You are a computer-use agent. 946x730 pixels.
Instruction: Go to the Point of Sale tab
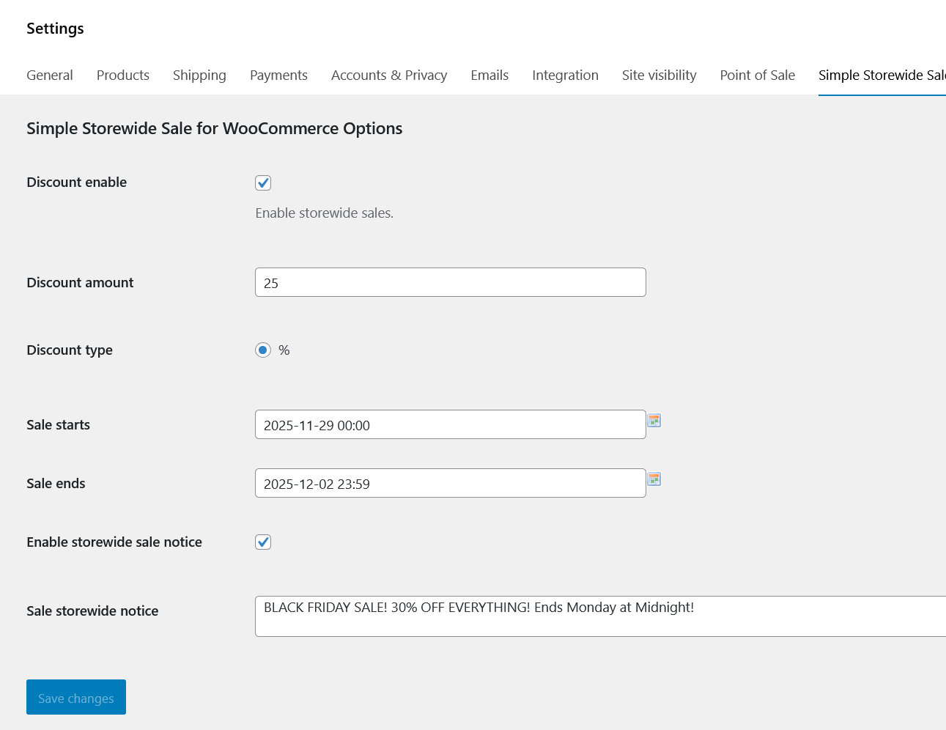point(757,75)
